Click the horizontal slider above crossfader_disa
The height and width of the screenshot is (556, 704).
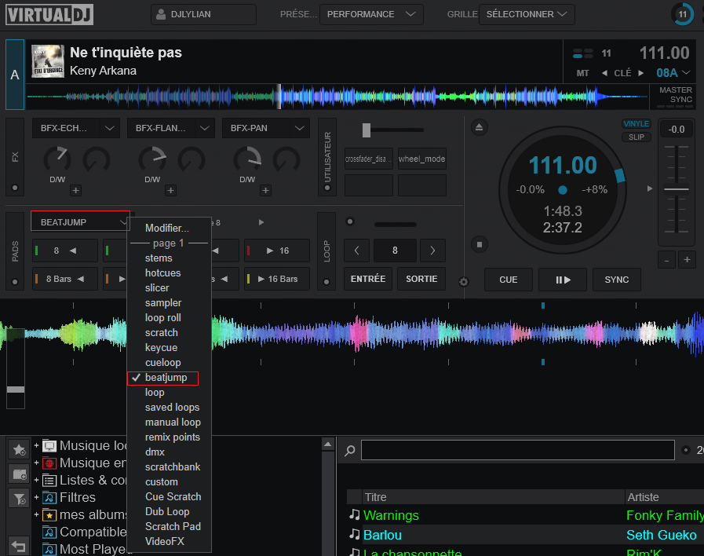tap(392, 130)
